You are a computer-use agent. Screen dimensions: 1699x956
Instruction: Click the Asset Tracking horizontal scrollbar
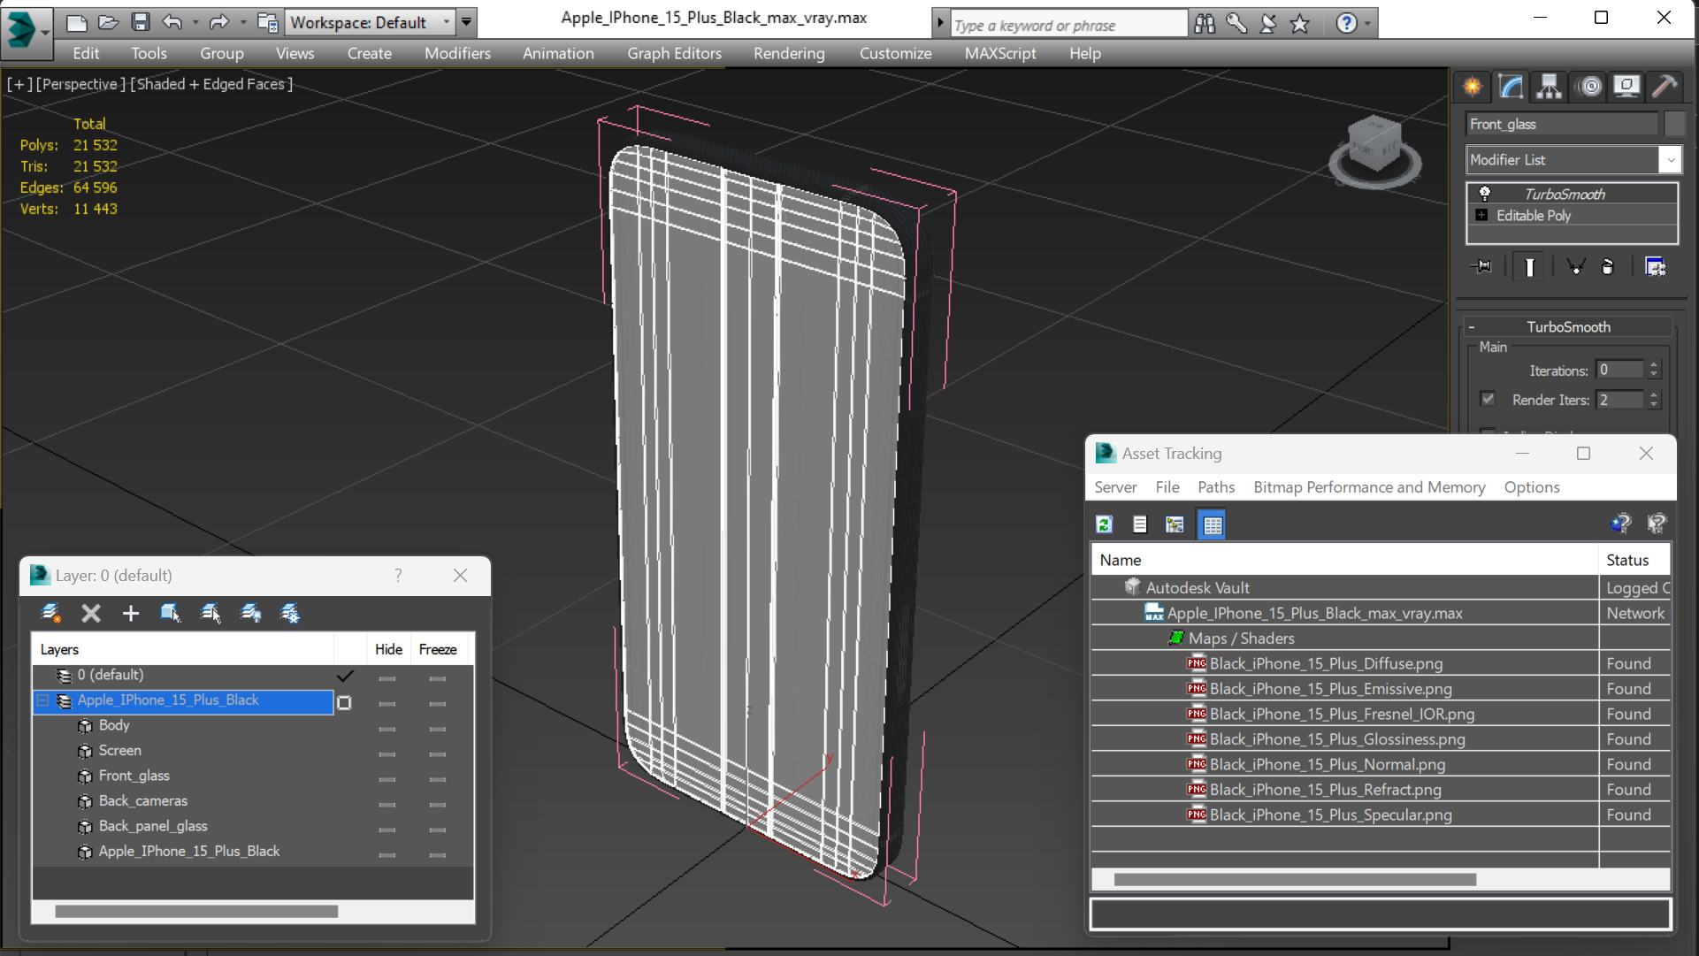click(x=1295, y=879)
